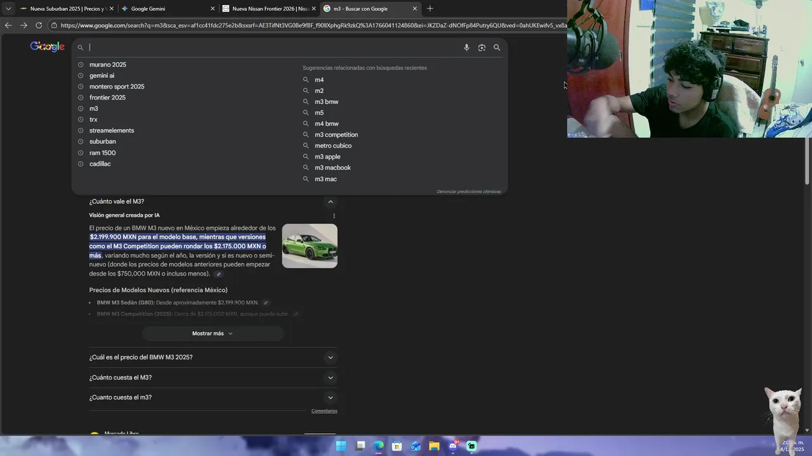This screenshot has width=812, height=456.
Task: Click the link chip beside BMW M3 Sedán price
Action: (x=266, y=303)
